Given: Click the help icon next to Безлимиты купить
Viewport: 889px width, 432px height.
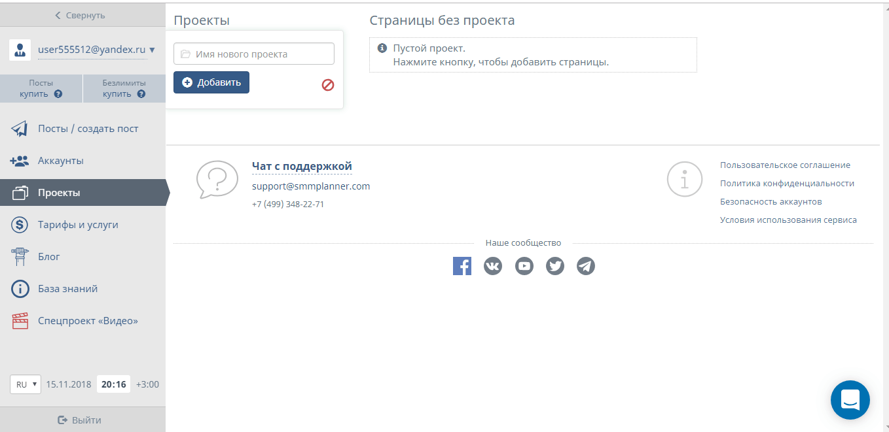Looking at the screenshot, I should 141,94.
